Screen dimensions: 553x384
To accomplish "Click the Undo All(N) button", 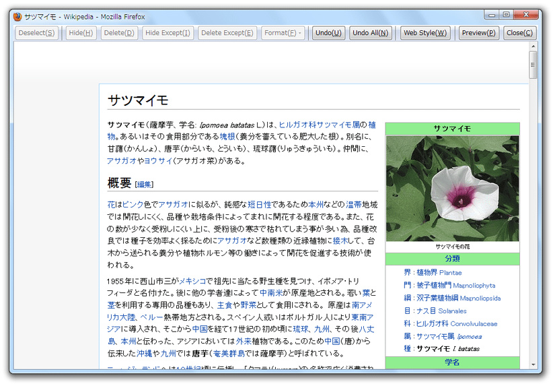I will tap(370, 33).
